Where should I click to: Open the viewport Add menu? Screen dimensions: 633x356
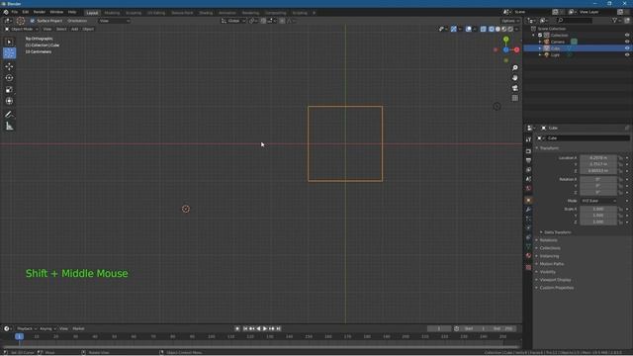pyautogui.click(x=75, y=29)
